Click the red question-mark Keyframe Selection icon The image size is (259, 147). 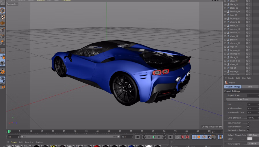click(187, 137)
